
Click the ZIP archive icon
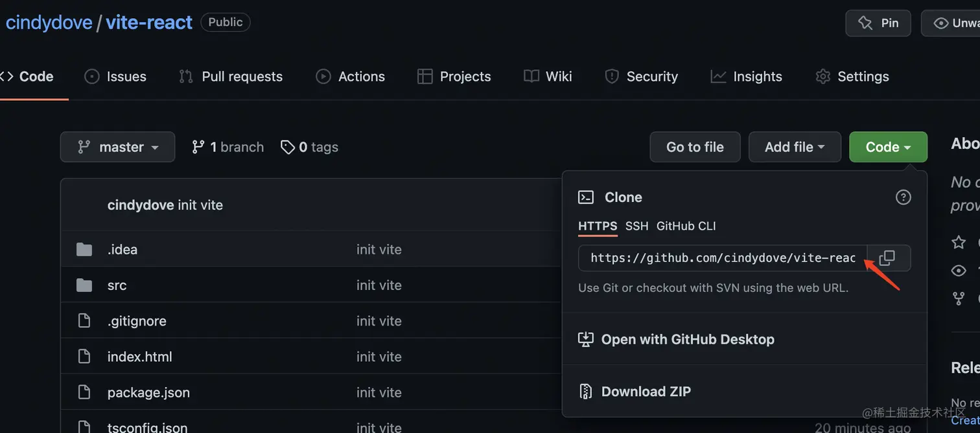tap(585, 392)
